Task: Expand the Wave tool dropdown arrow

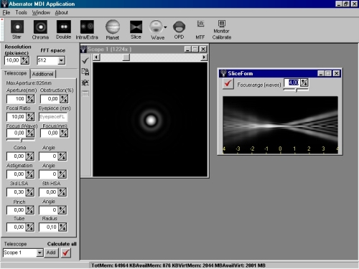Action: 165,27
